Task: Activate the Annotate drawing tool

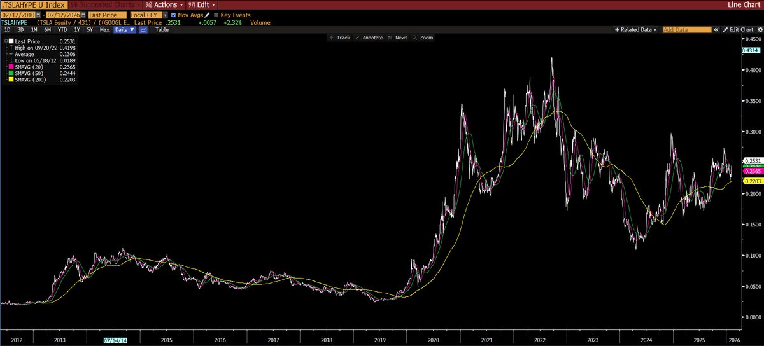Action: pos(369,38)
